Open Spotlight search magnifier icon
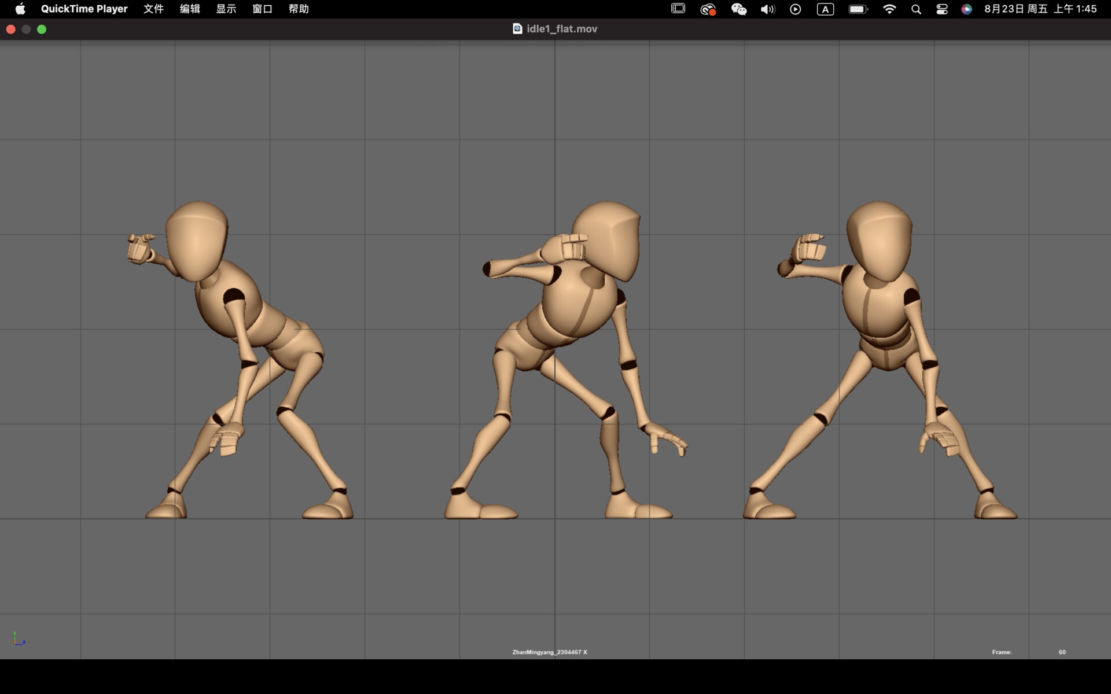1111x694 pixels. [x=916, y=9]
